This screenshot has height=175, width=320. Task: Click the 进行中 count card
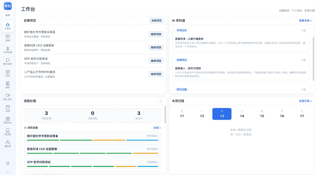[x=139, y=115]
